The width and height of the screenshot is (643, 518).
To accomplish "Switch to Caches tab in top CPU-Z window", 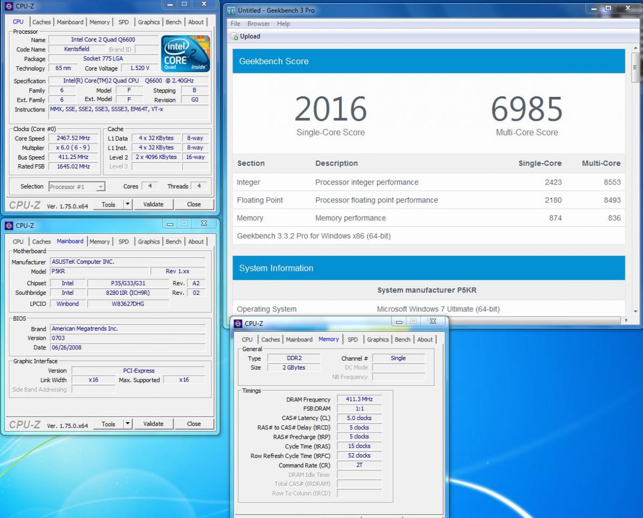I will 41,22.
